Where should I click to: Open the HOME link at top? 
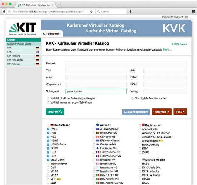pyautogui.click(x=165, y=17)
